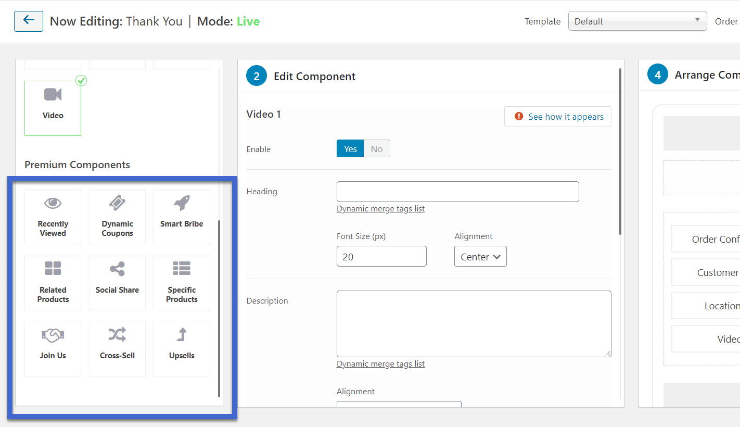
Task: Select the Related Products component
Action: 53,282
